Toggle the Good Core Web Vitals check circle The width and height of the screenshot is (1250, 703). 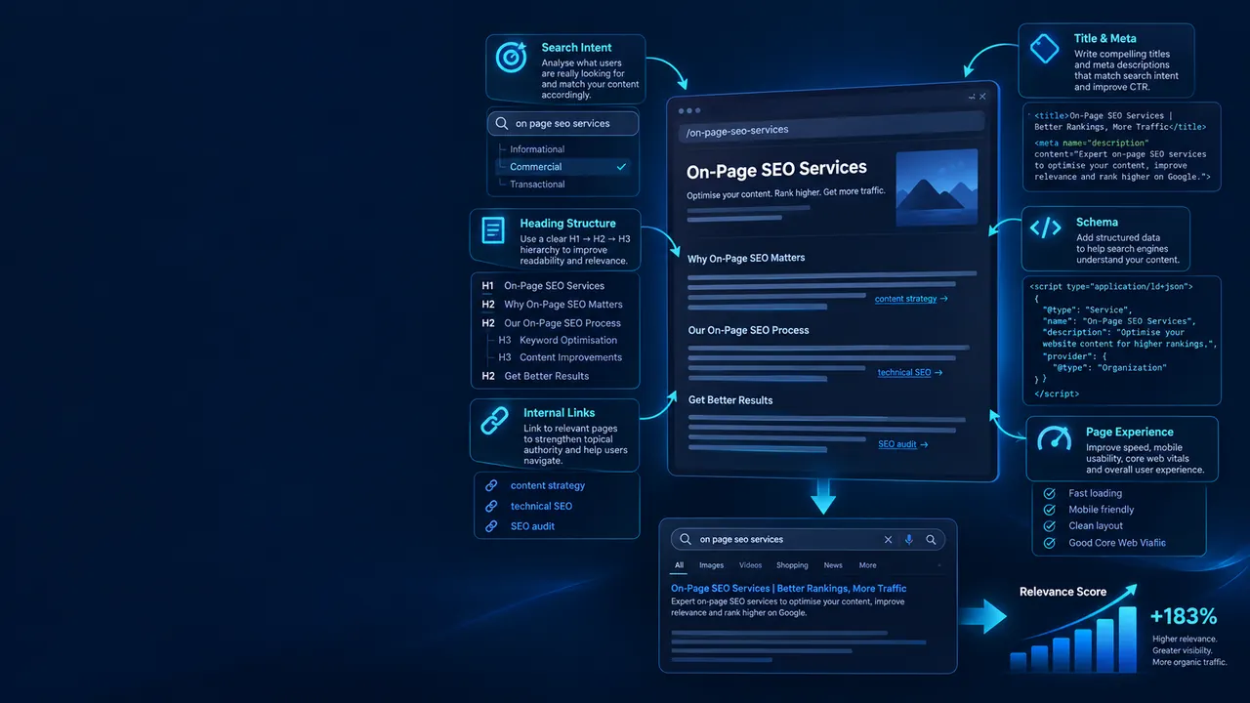click(x=1050, y=543)
